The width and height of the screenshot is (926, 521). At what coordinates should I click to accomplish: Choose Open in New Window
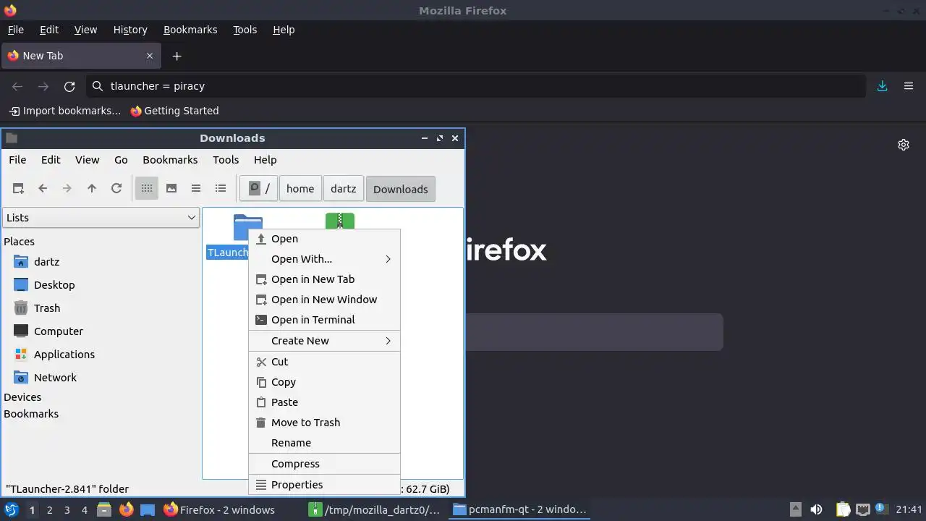(324, 300)
